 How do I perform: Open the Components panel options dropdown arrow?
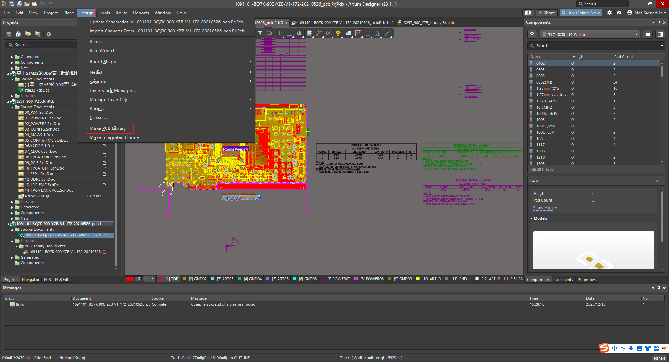(653, 22)
